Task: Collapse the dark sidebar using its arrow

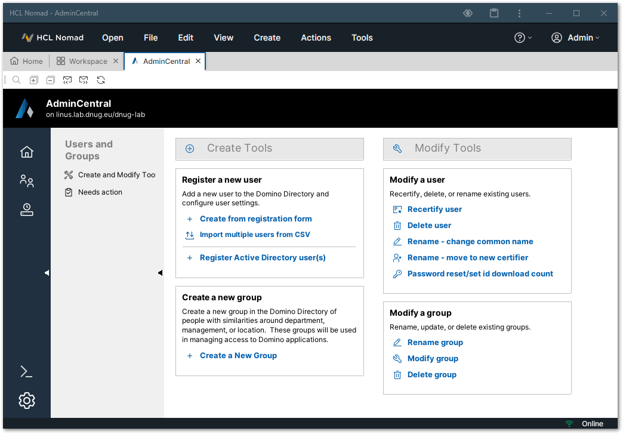Action: click(x=47, y=273)
